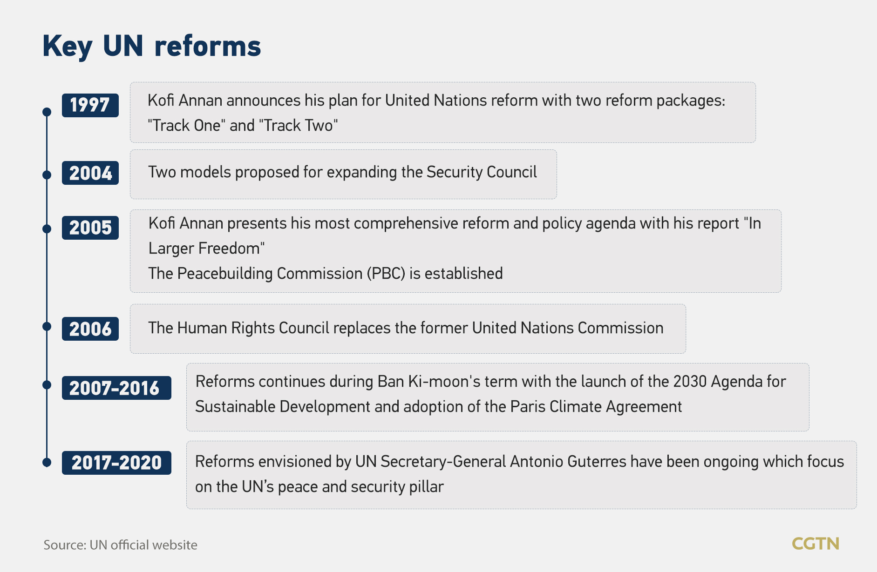This screenshot has height=572, width=877.
Task: Select the Kofi Annan Track One text box
Action: point(442,113)
